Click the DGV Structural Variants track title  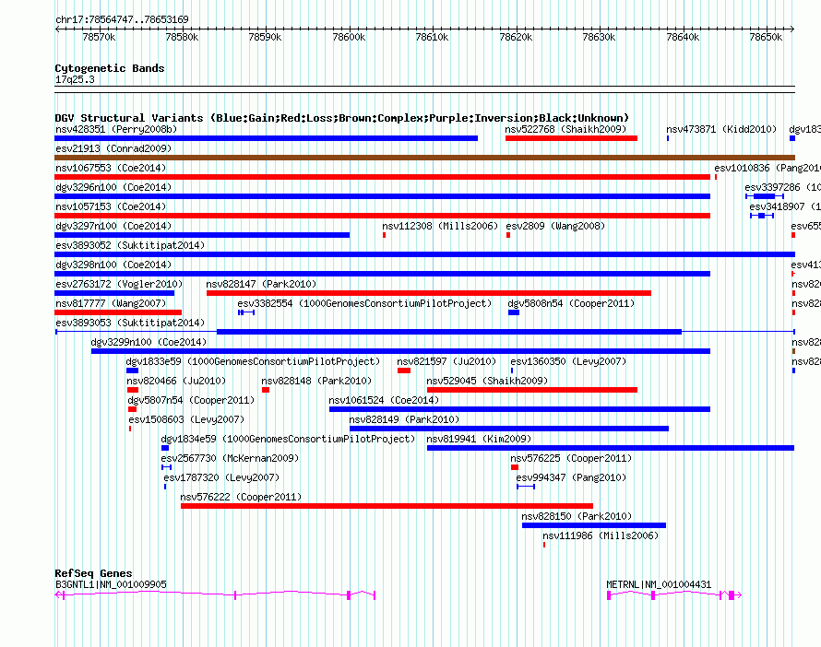coord(341,118)
